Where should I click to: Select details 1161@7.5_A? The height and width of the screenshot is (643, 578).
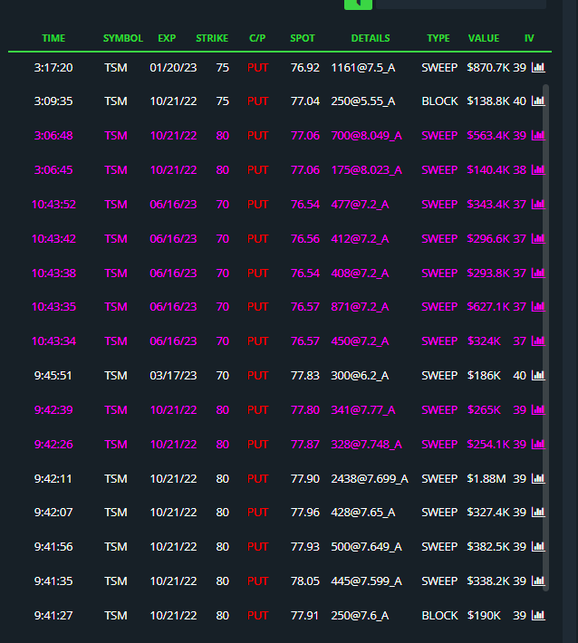(363, 68)
